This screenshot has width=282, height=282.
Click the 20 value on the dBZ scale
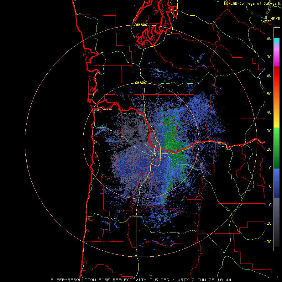pyautogui.click(x=269, y=149)
